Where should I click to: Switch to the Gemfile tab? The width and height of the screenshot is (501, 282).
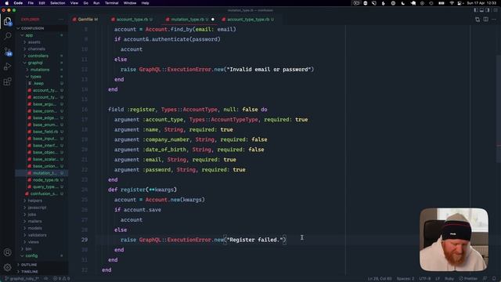[x=85, y=20]
